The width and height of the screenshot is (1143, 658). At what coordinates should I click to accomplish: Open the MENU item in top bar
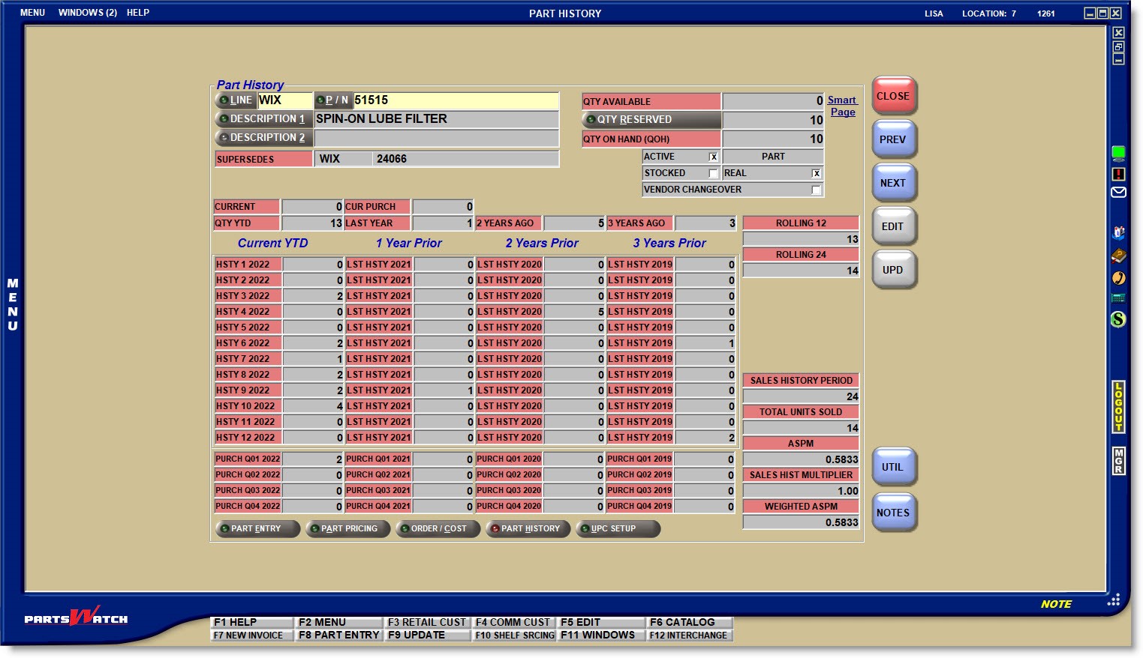[x=32, y=13]
